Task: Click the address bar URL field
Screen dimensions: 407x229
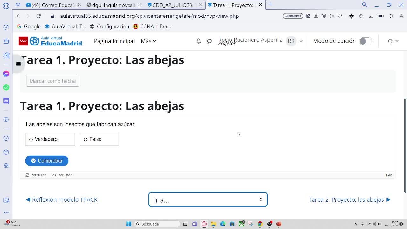Action: [149, 16]
